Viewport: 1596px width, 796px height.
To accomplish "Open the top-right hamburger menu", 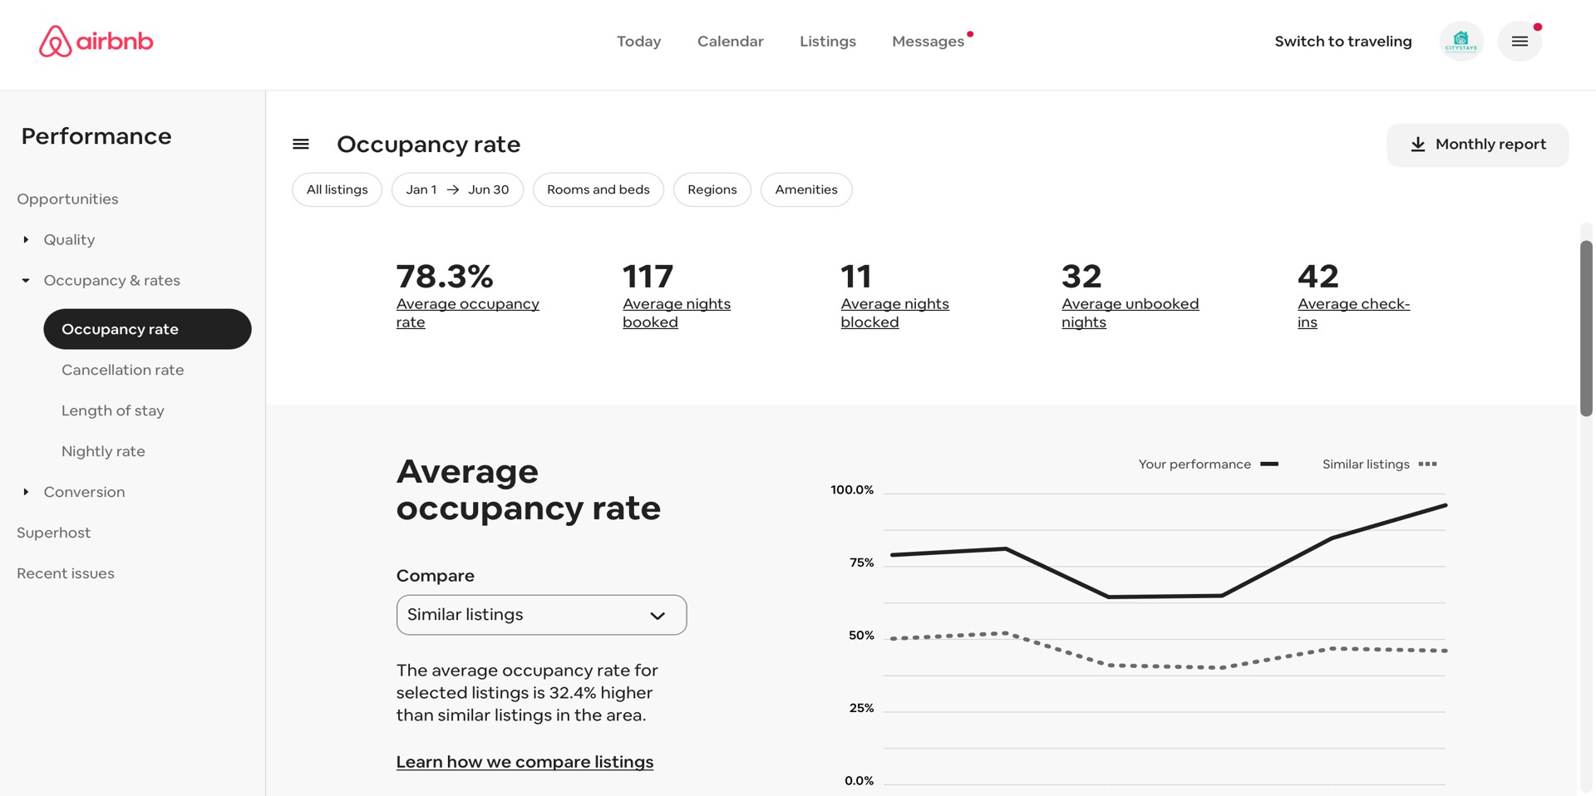I will click(x=1520, y=42).
